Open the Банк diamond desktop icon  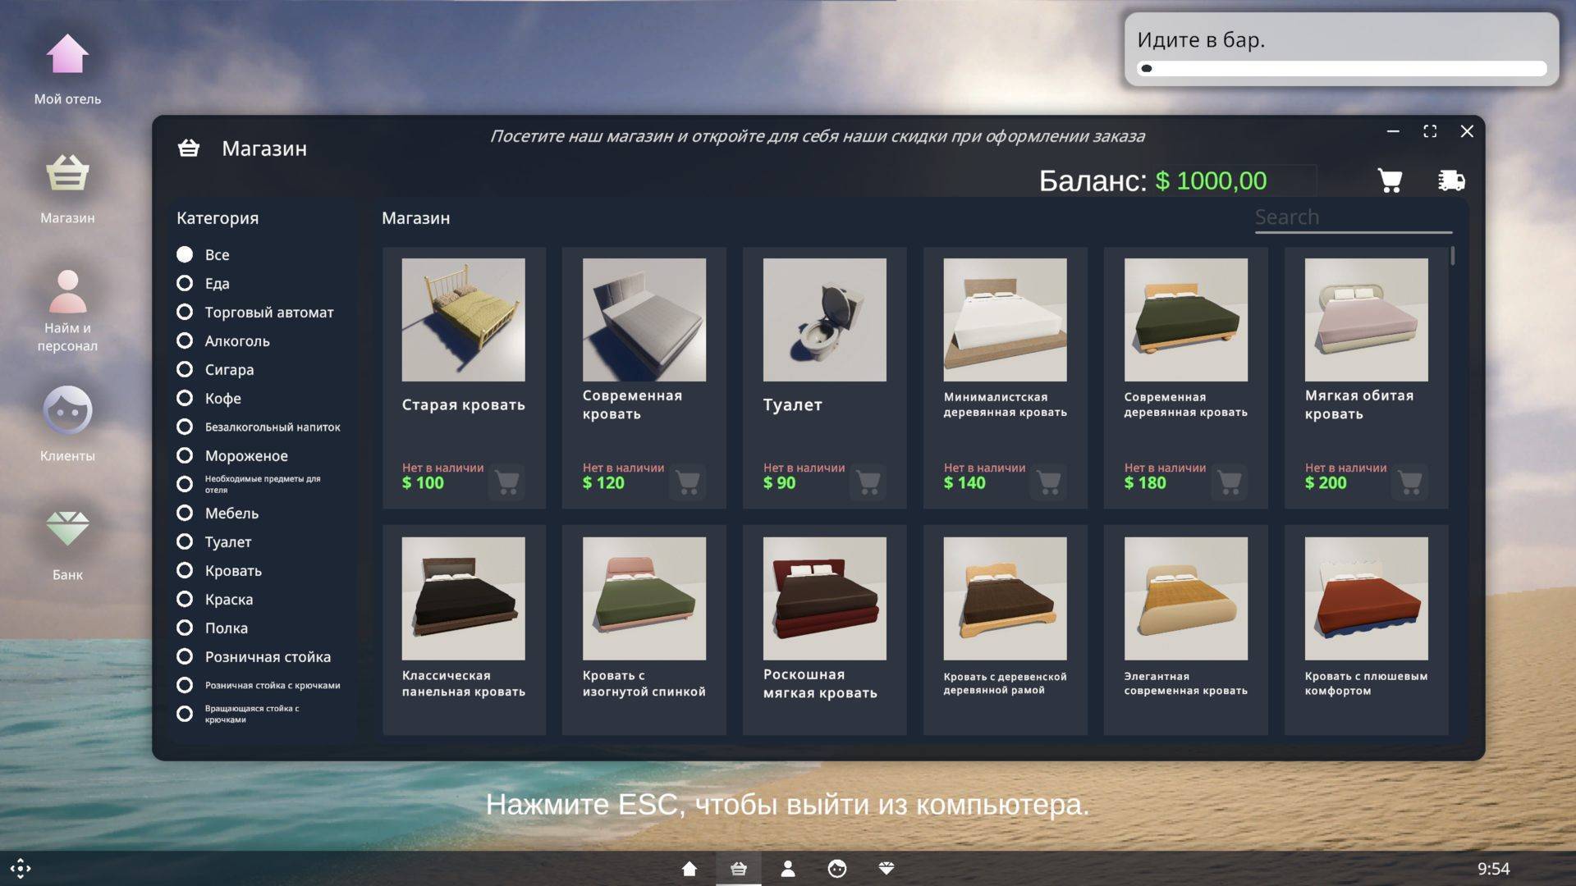[x=67, y=546]
